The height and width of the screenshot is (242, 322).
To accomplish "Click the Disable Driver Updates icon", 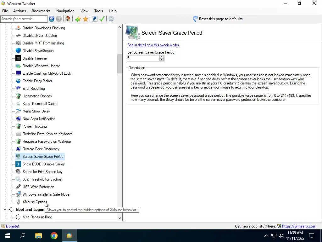I will pos(18,36).
